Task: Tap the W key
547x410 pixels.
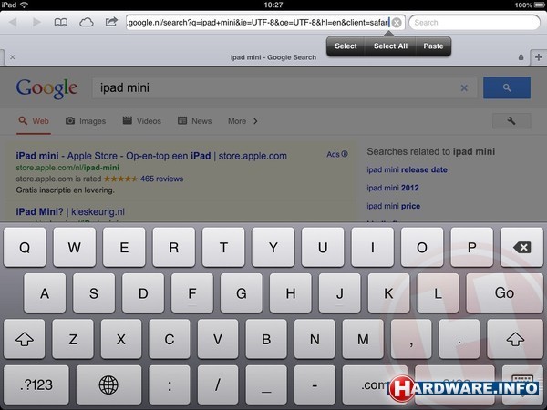Action: click(75, 248)
